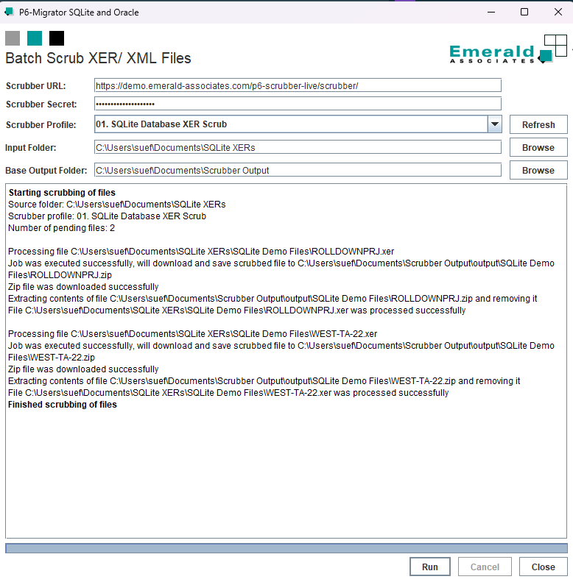Close the P6-Migrator window with X
This screenshot has width=573, height=582.
pos(558,12)
